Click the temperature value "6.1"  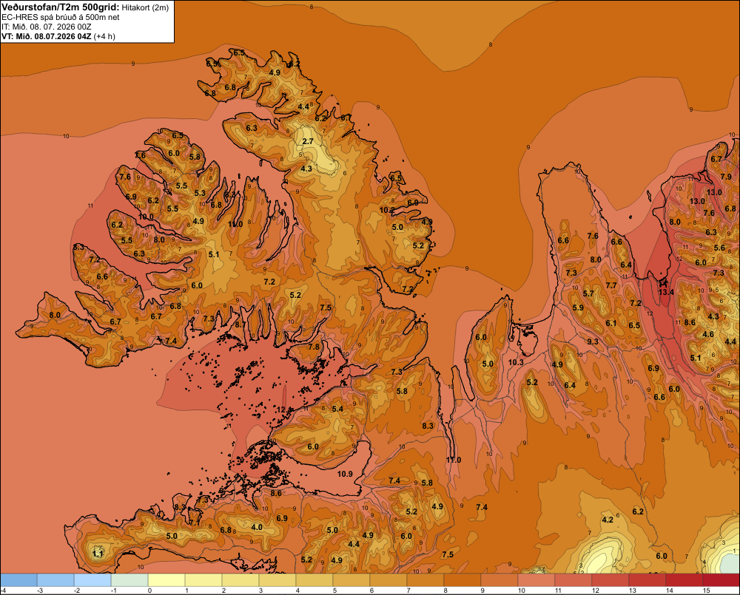611,323
